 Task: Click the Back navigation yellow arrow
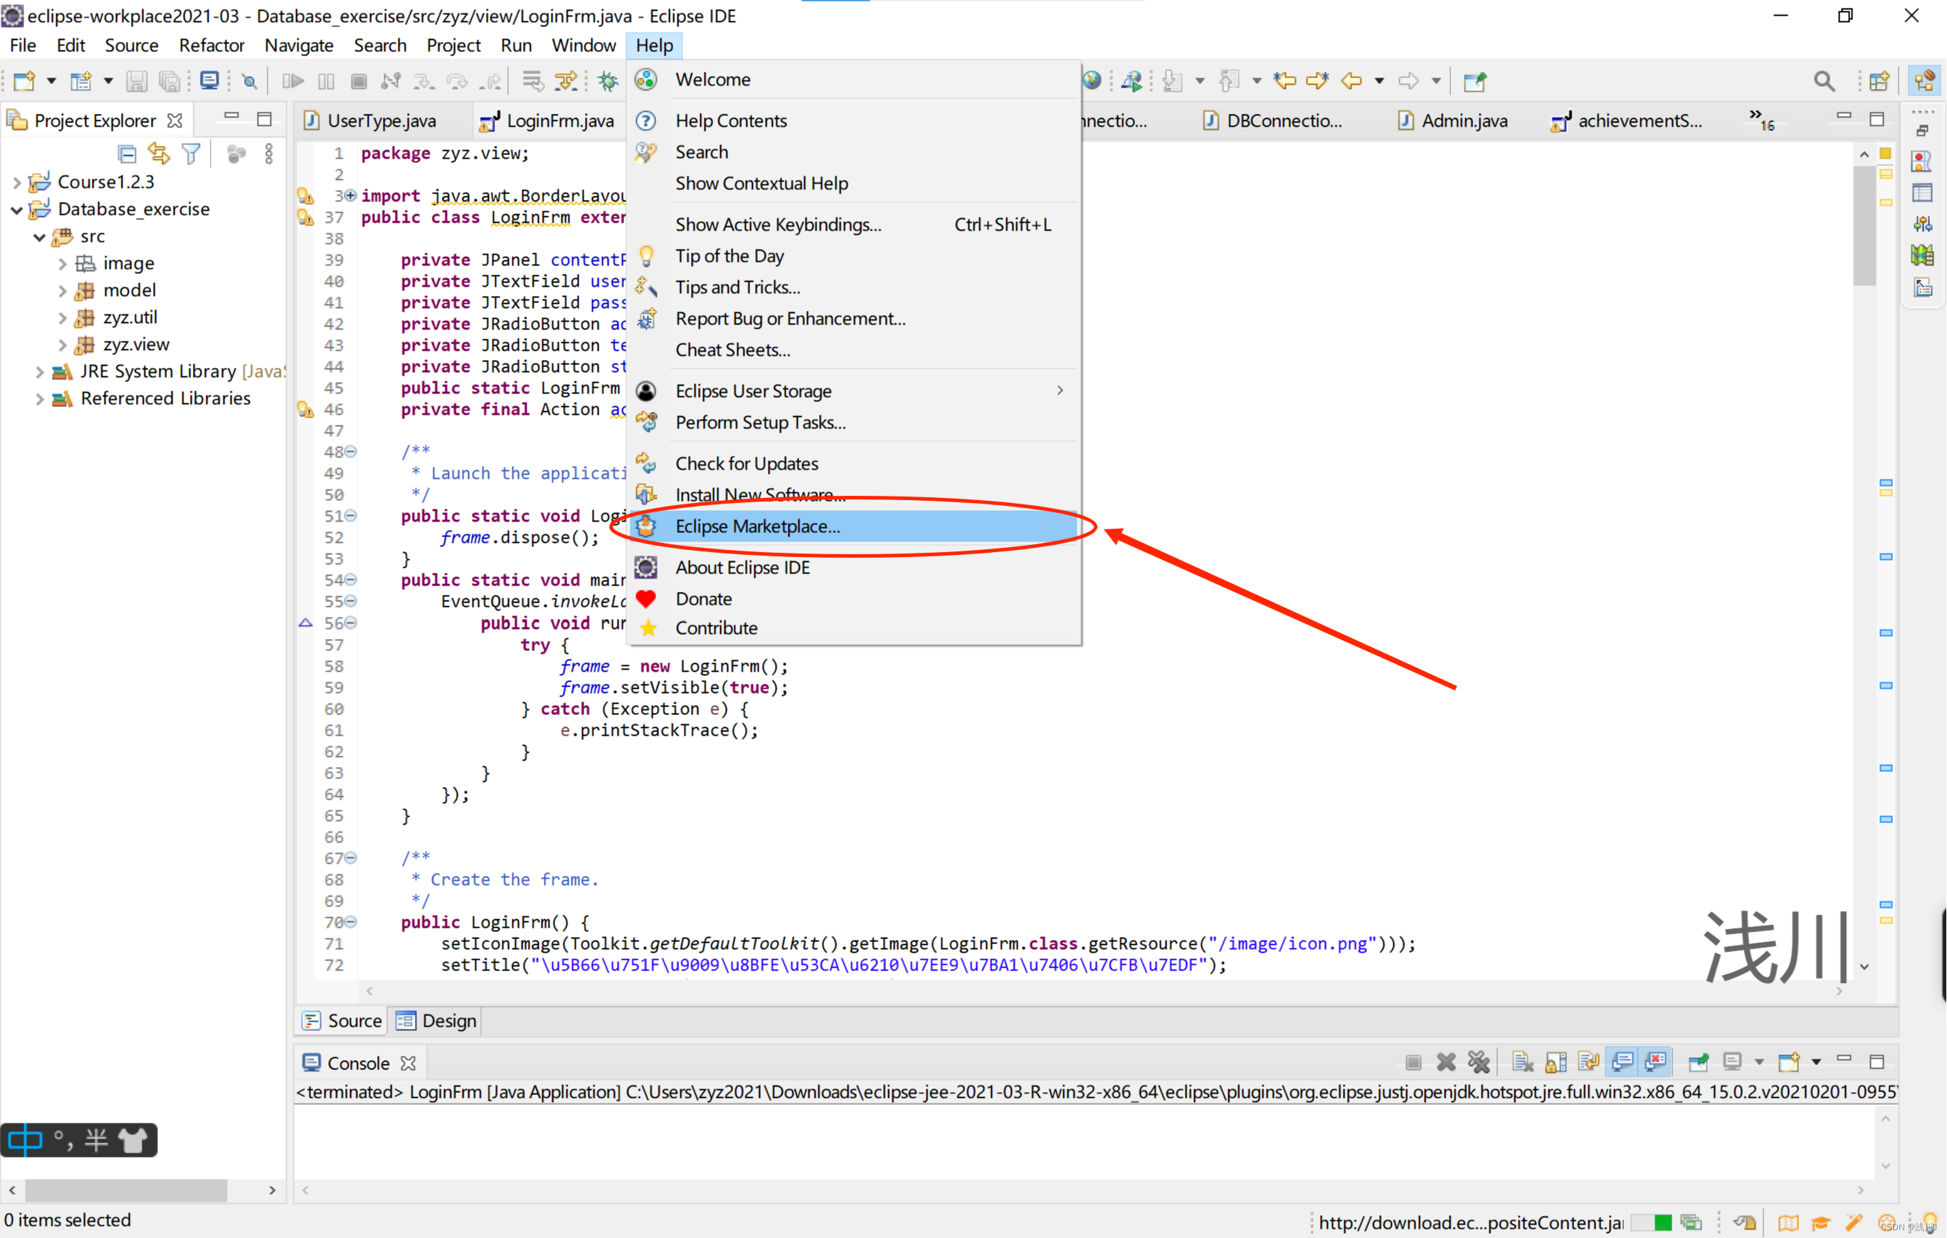1351,80
